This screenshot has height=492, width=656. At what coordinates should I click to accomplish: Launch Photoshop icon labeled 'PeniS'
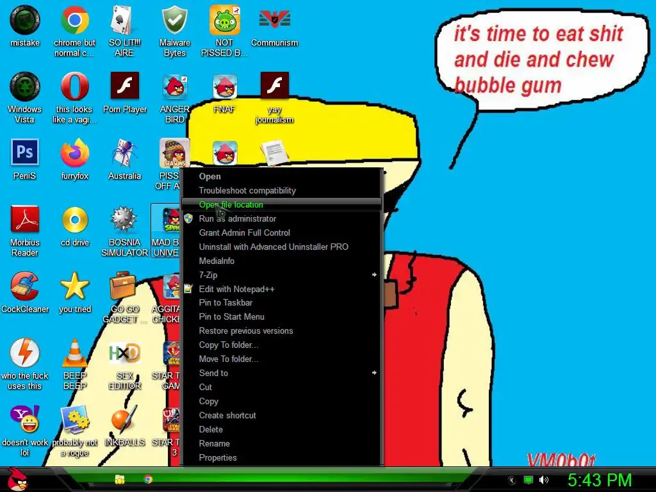pyautogui.click(x=25, y=160)
